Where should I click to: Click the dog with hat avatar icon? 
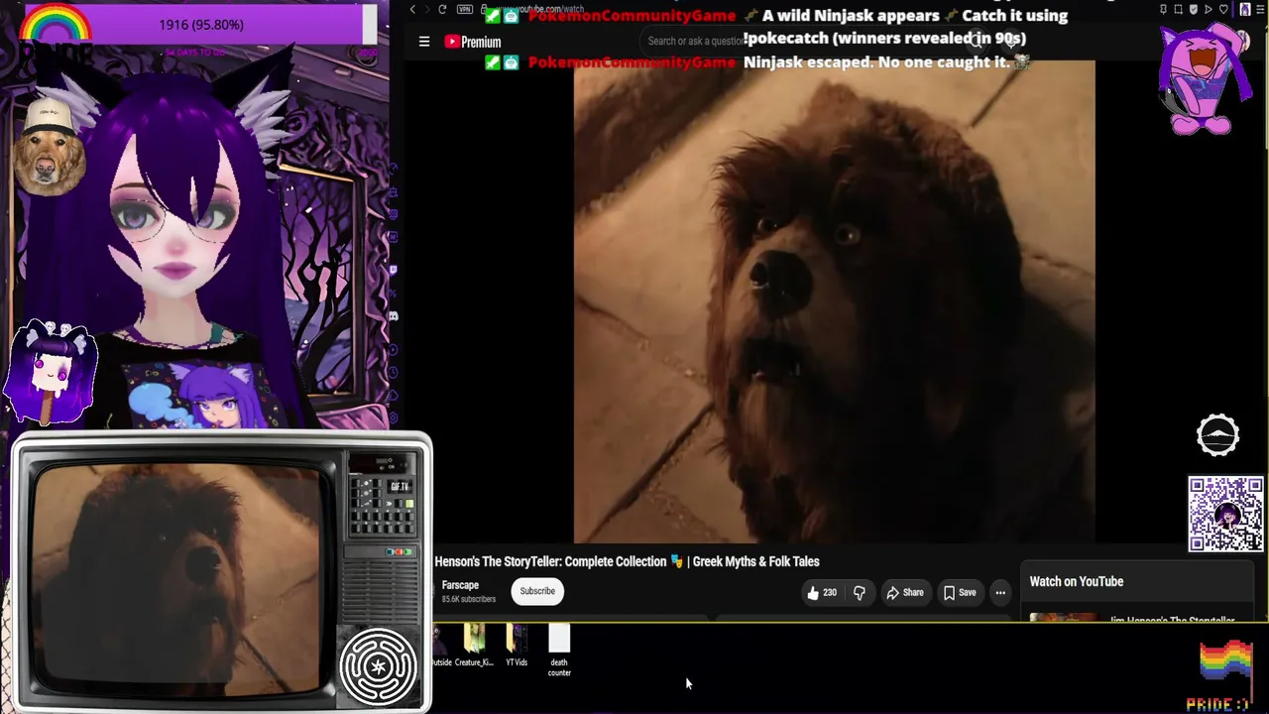coord(49,147)
